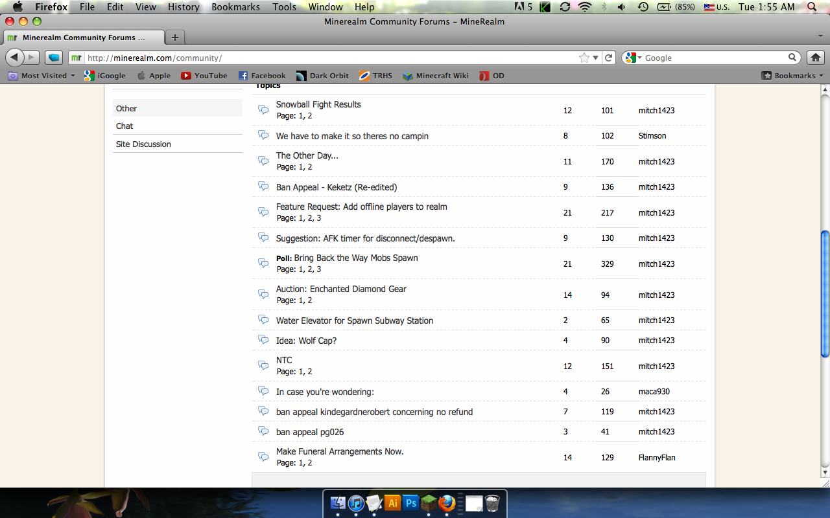The width and height of the screenshot is (830, 518).
Task: Click the browser back arrow button
Action: point(14,58)
